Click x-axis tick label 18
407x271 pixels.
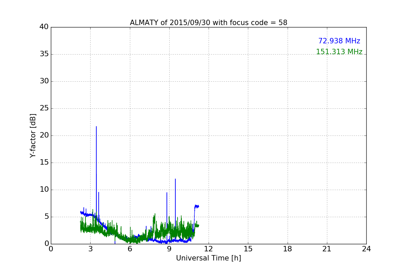coord(288,249)
